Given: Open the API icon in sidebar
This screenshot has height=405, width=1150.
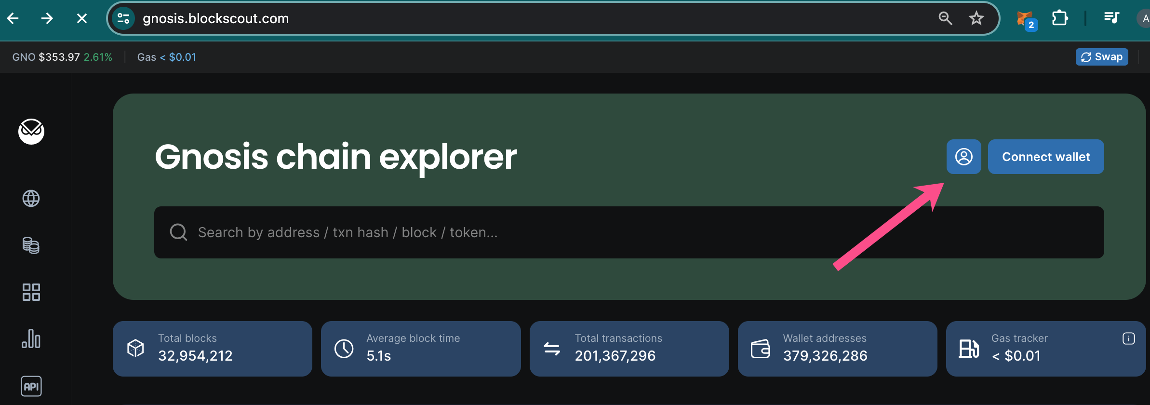Looking at the screenshot, I should pos(31,386).
